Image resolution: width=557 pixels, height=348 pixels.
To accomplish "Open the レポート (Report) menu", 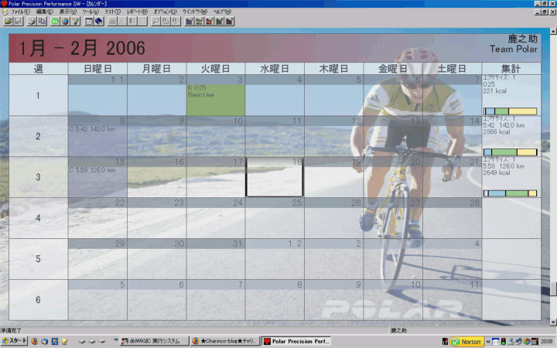I will tap(136, 12).
